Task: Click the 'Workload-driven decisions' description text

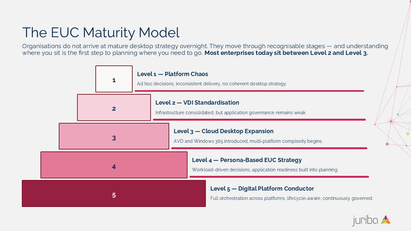Action: [x=265, y=170]
